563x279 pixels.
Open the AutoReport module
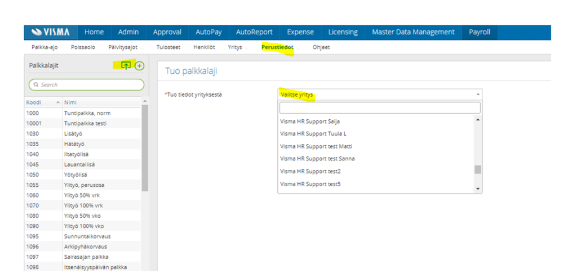point(254,32)
